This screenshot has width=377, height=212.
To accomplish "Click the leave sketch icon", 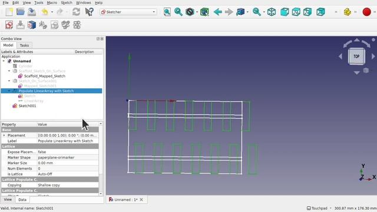I will pos(21,25).
